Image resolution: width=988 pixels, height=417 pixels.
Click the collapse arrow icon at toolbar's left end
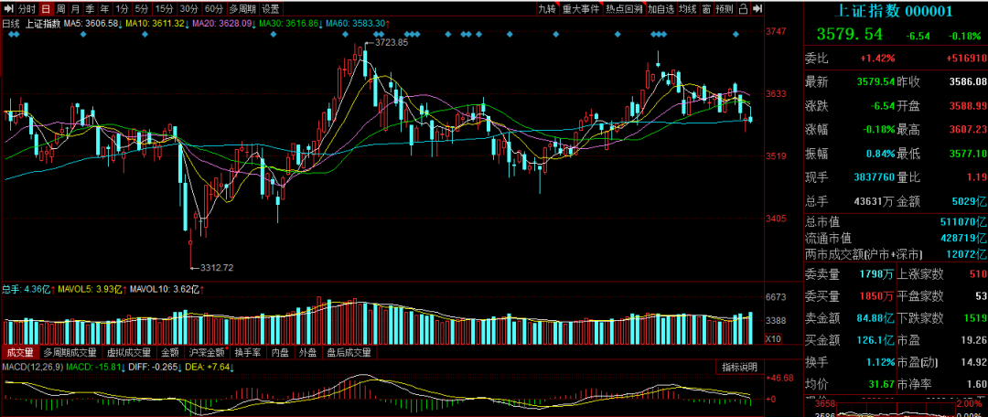click(7, 9)
